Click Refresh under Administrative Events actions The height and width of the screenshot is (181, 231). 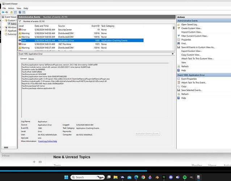point(185,66)
